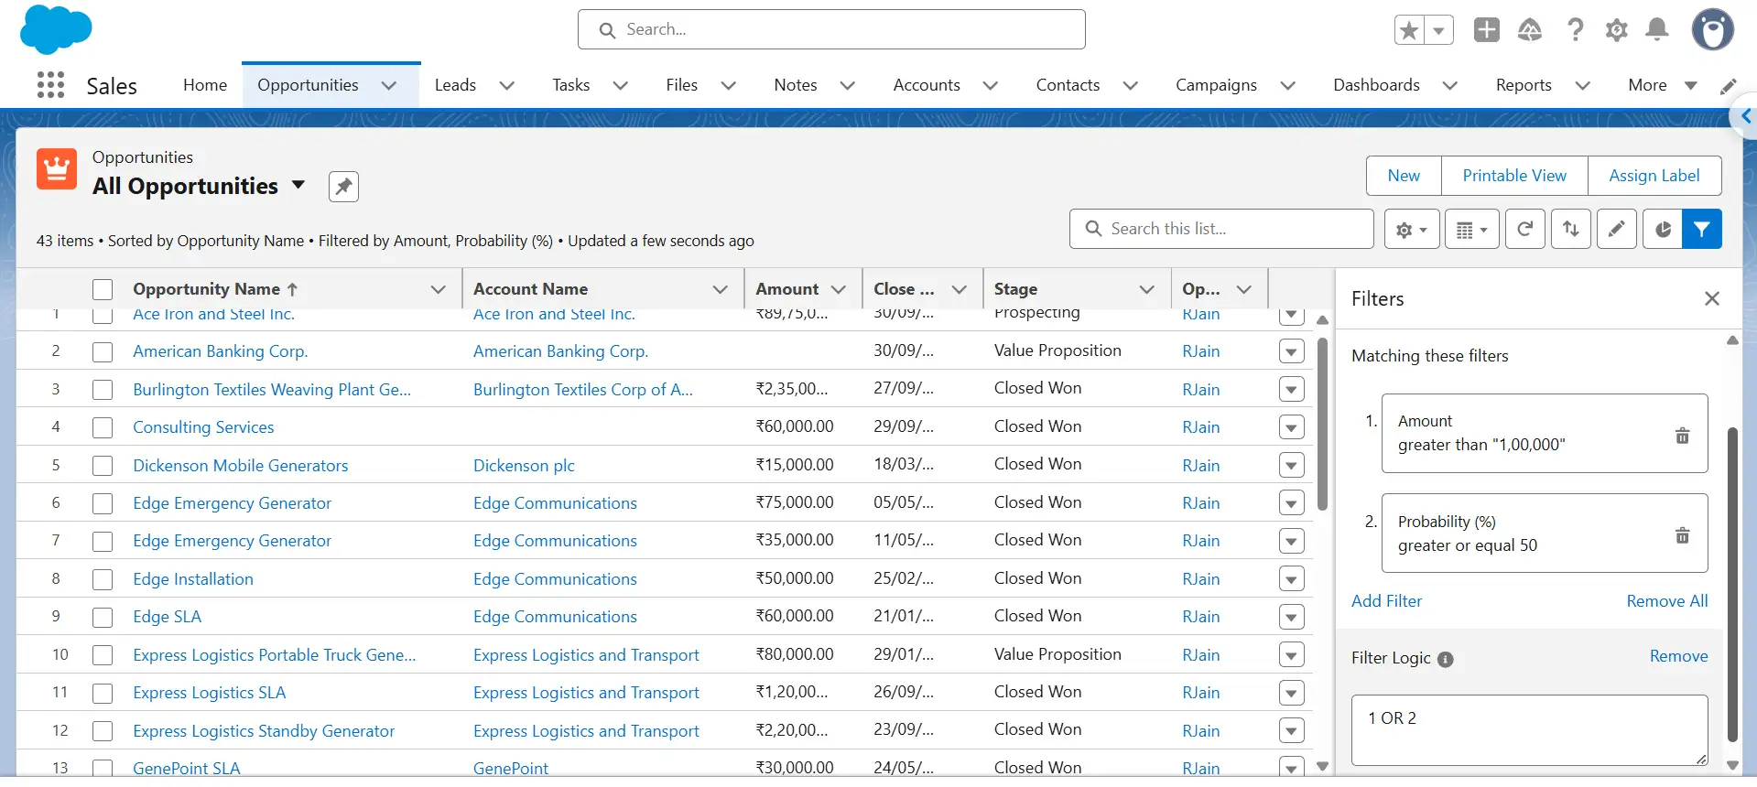Refresh the opportunities list
The width and height of the screenshot is (1757, 787).
[1524, 229]
